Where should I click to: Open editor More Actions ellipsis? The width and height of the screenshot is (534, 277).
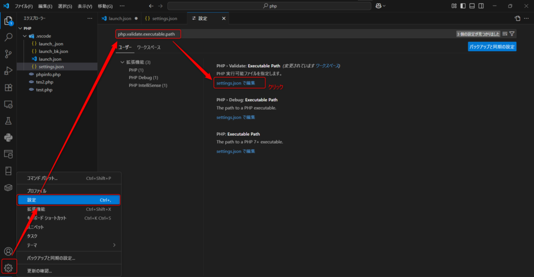tap(526, 18)
